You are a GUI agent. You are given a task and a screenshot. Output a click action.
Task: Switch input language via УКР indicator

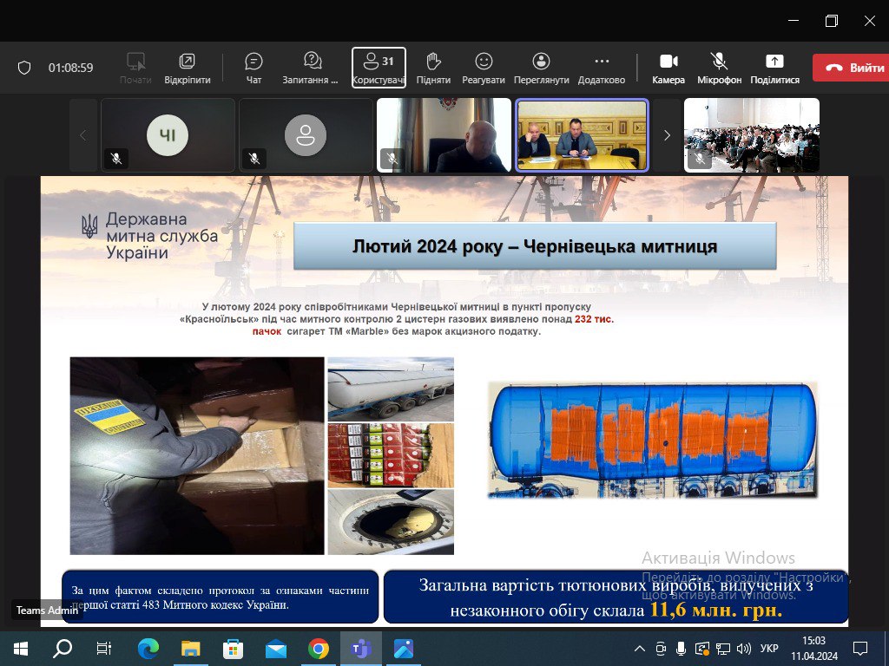[768, 648]
